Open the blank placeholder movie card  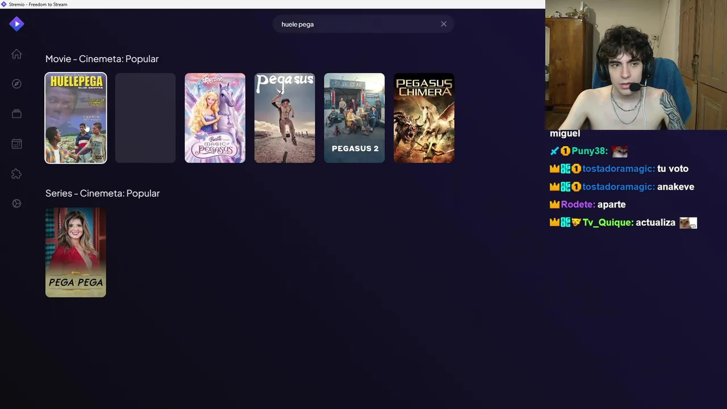tap(145, 118)
